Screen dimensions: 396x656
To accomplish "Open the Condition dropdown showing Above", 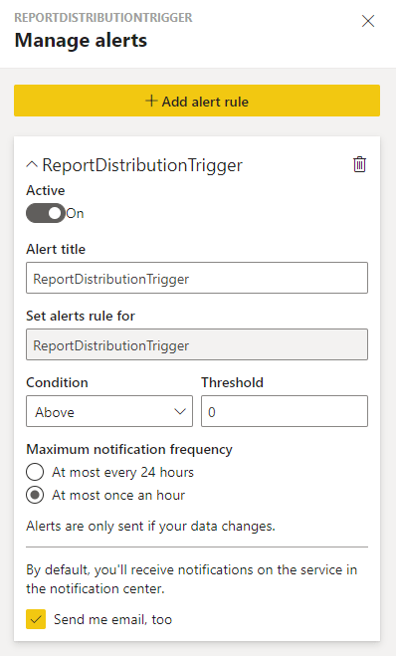I will 109,412.
